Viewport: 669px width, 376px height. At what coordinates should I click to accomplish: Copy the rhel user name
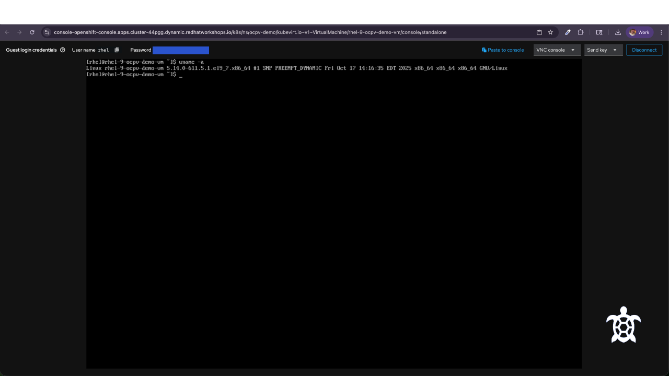(117, 50)
